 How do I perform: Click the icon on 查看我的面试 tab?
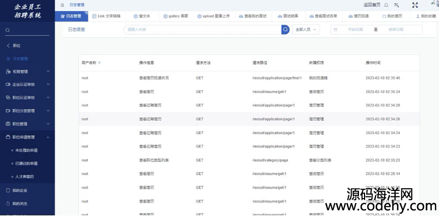click(x=241, y=16)
